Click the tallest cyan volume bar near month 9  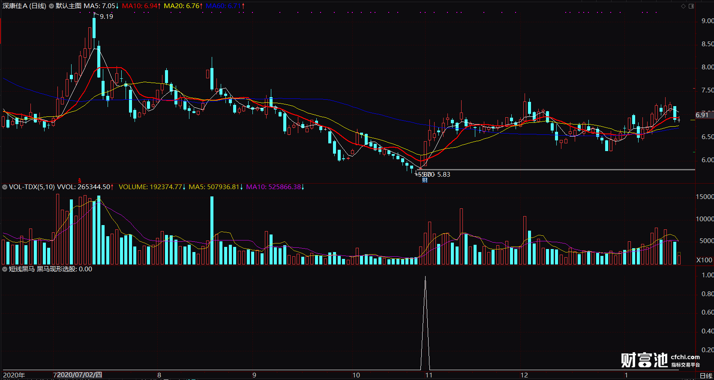(212, 230)
